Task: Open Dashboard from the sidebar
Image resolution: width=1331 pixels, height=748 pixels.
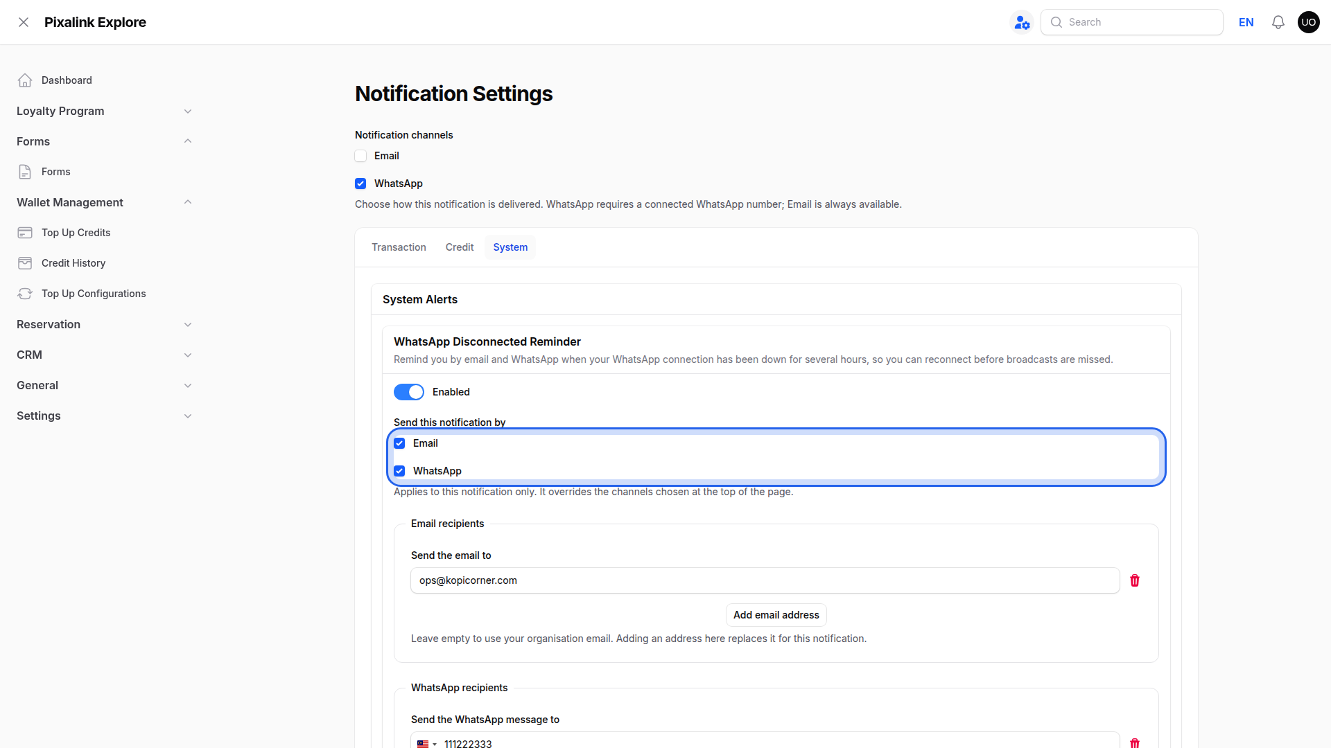Action: pyautogui.click(x=67, y=80)
